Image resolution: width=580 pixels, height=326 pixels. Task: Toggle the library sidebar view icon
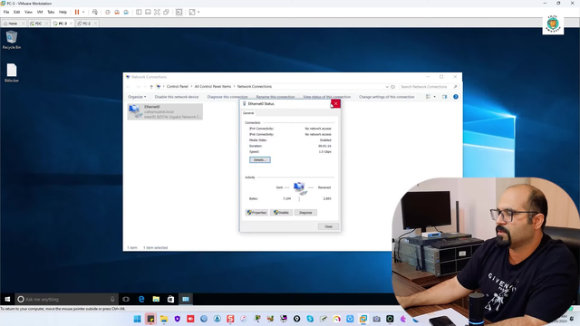(x=139, y=12)
